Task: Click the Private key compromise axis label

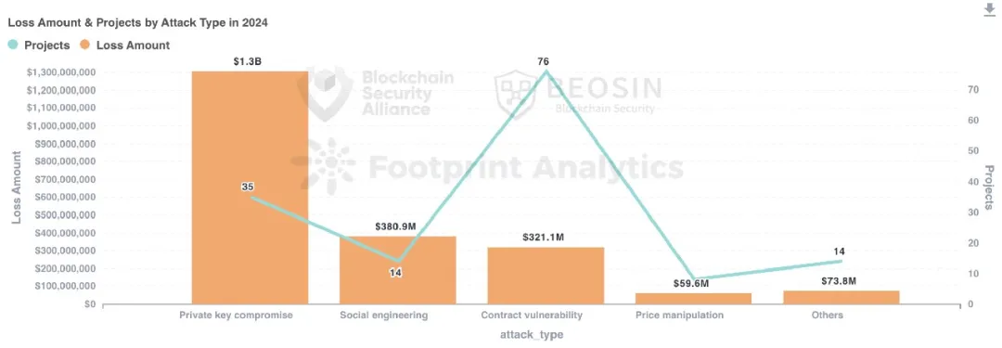Action: point(236,316)
